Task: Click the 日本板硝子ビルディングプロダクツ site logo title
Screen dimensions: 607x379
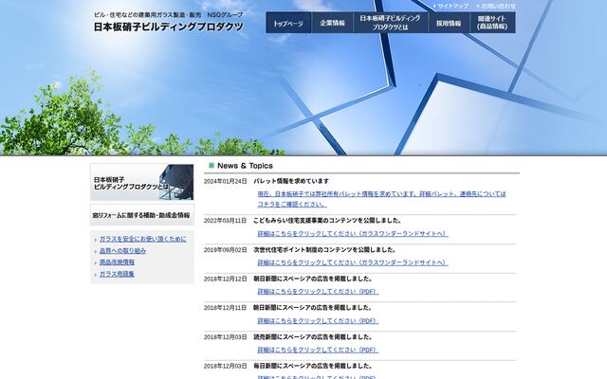Action: (x=169, y=27)
